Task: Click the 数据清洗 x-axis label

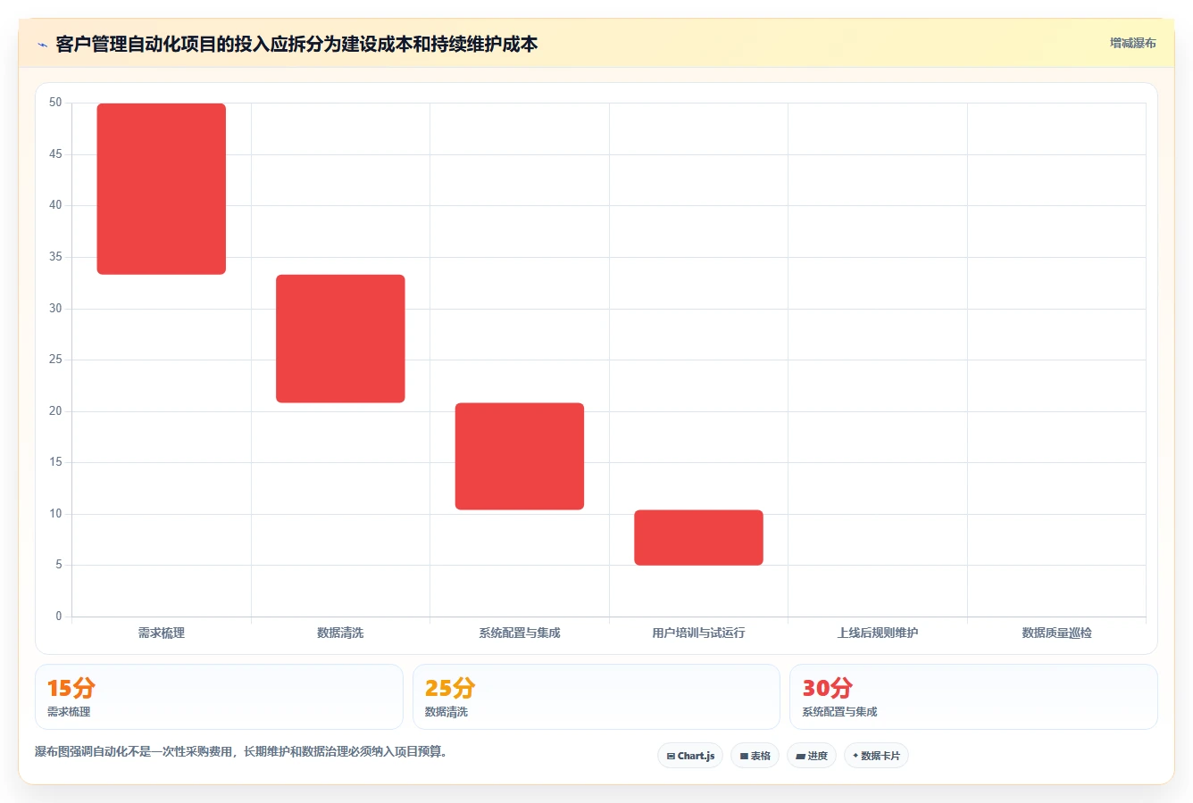Action: pos(340,633)
